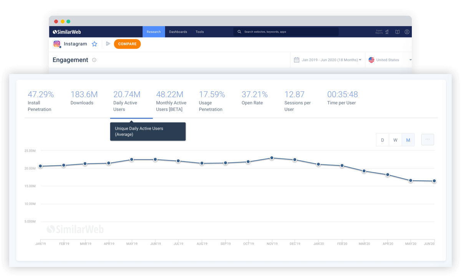Select Monthly (M) chart granularity

[408, 140]
